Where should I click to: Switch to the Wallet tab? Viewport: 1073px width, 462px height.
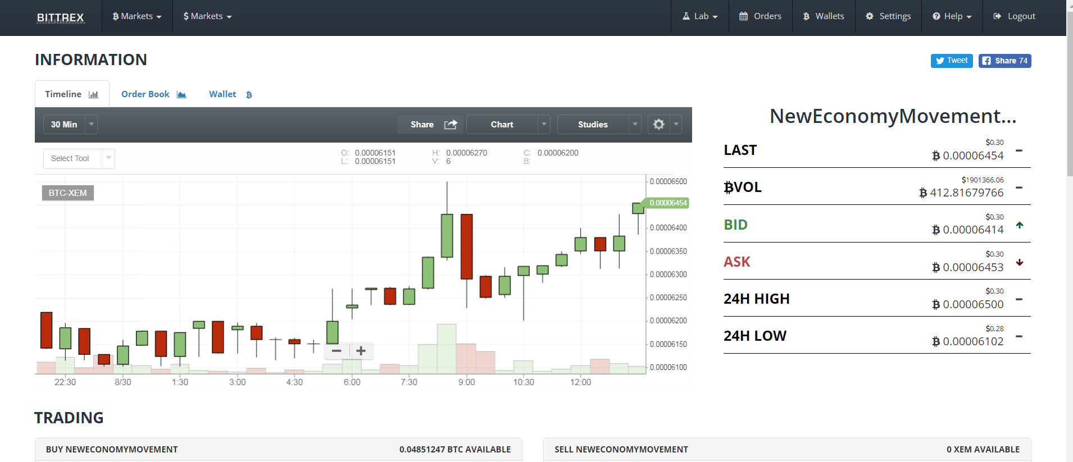pyautogui.click(x=230, y=94)
